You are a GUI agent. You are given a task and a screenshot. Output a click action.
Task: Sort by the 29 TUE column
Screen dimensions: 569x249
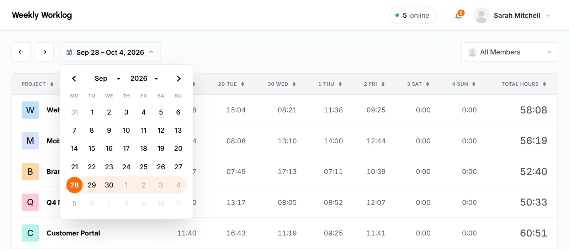(231, 84)
